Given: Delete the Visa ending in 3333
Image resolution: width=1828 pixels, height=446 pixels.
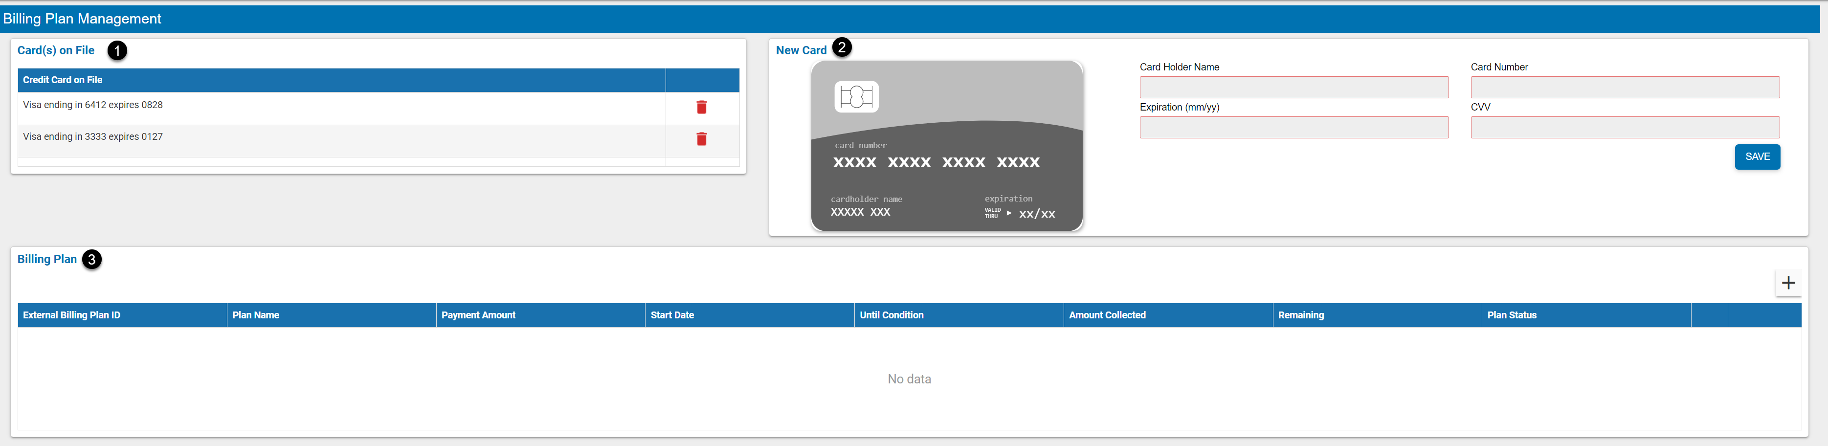Looking at the screenshot, I should pyautogui.click(x=701, y=139).
